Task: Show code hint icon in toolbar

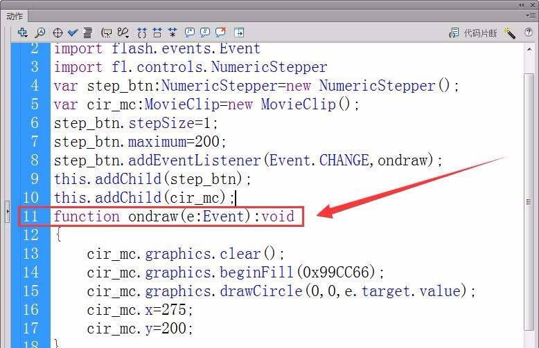Action: (x=107, y=33)
